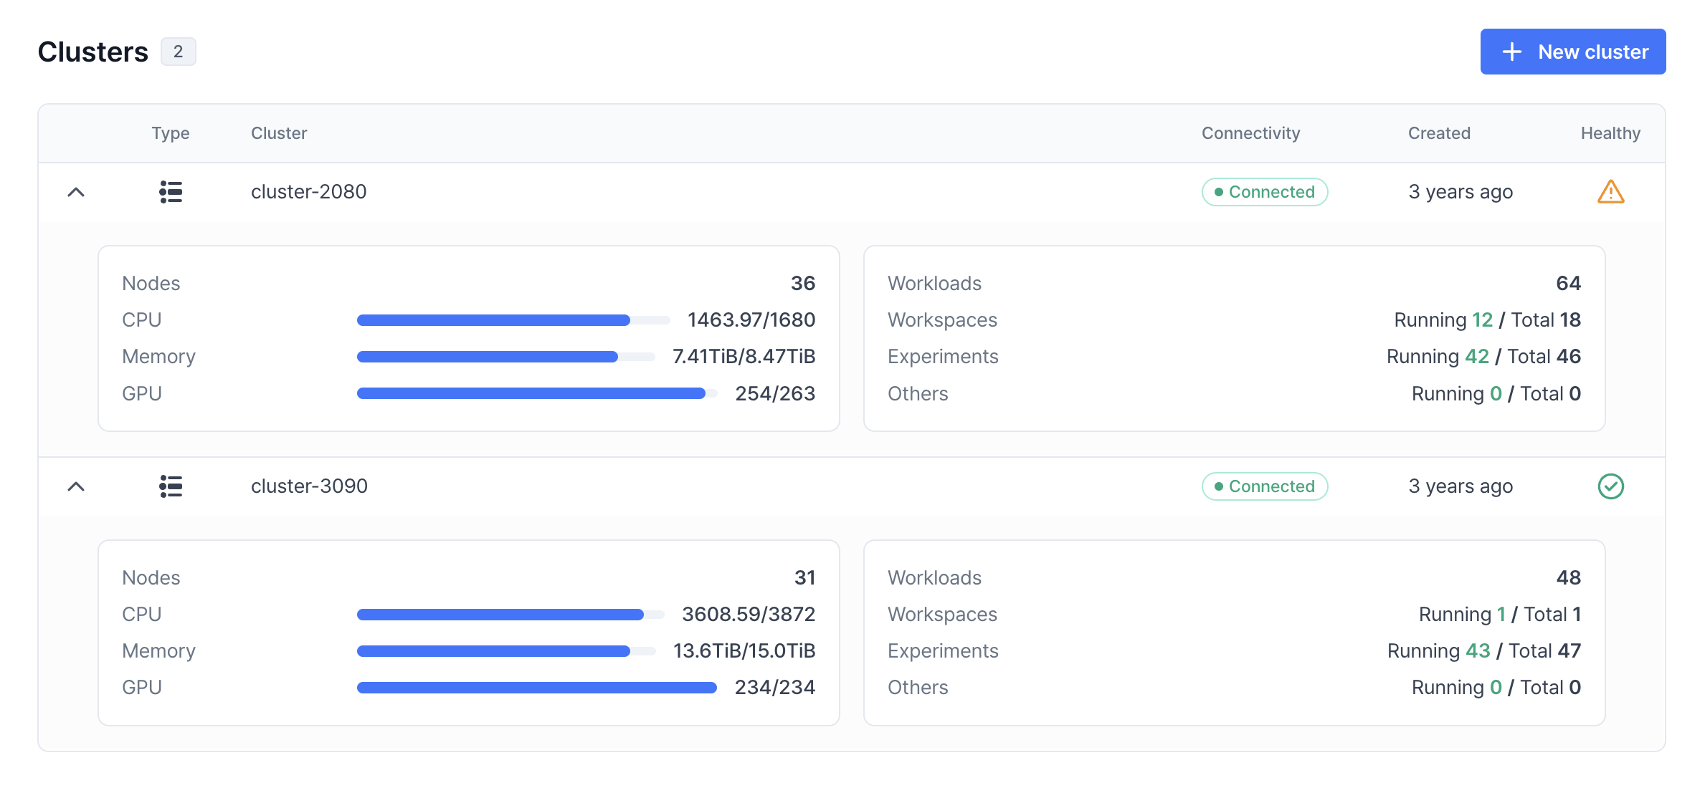Click the warning icon for cluster-2080
The height and width of the screenshot is (798, 1705).
pos(1610,192)
